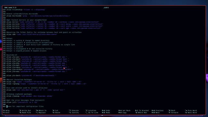This screenshot has width=208, height=117.
Task: Place cursor on #check vulnerabilities microcode comment
Action: click(22, 14)
